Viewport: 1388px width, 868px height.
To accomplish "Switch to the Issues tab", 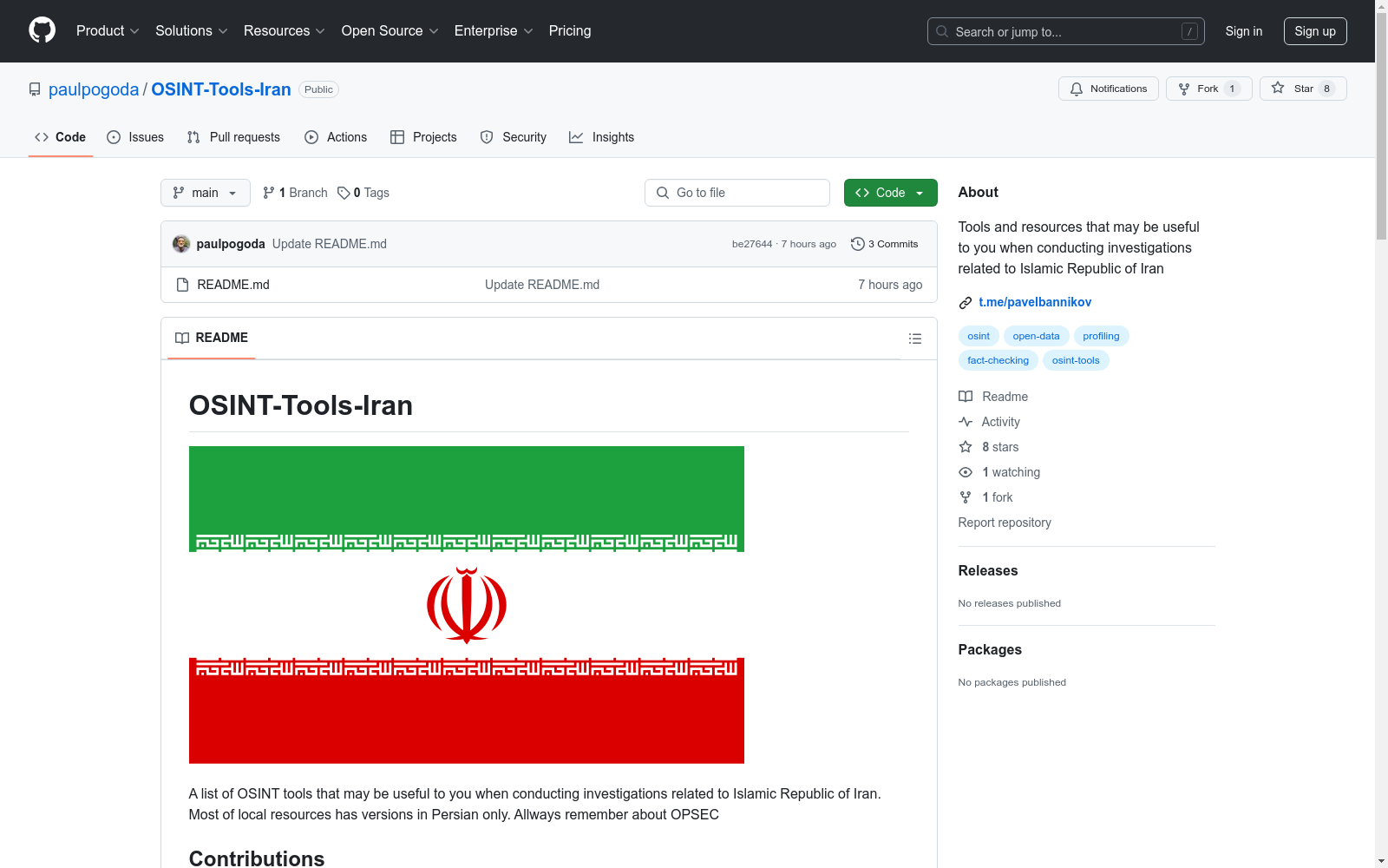I will (135, 137).
